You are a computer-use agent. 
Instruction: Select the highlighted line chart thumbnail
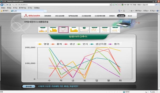click(x=63, y=30)
